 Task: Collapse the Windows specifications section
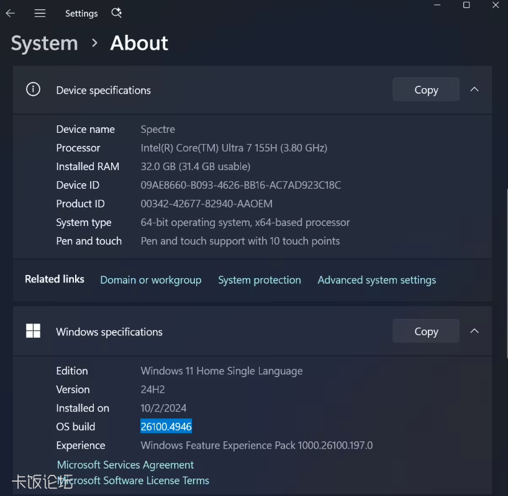474,331
